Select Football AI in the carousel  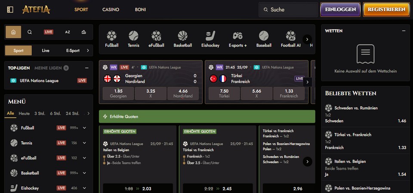[290, 39]
